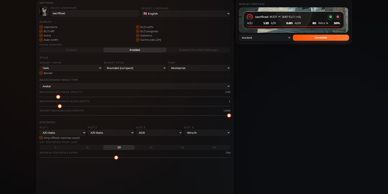Viewport: 388px width, 194px height.
Task: Select Disabled under Show Ranking
Action: (x=71, y=50)
